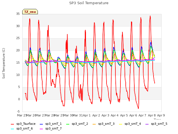
Task: Click the Apr 6 x-axis date label
Action: [133, 115]
